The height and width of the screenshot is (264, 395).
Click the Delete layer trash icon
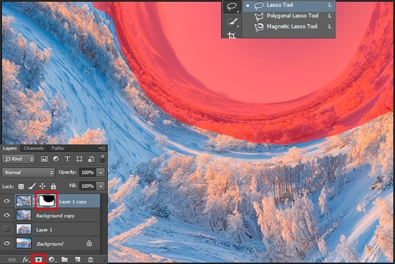90,259
